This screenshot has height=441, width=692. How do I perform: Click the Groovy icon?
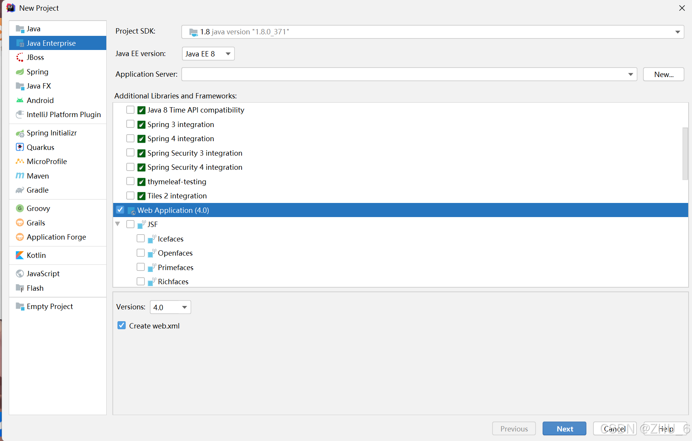(x=20, y=209)
